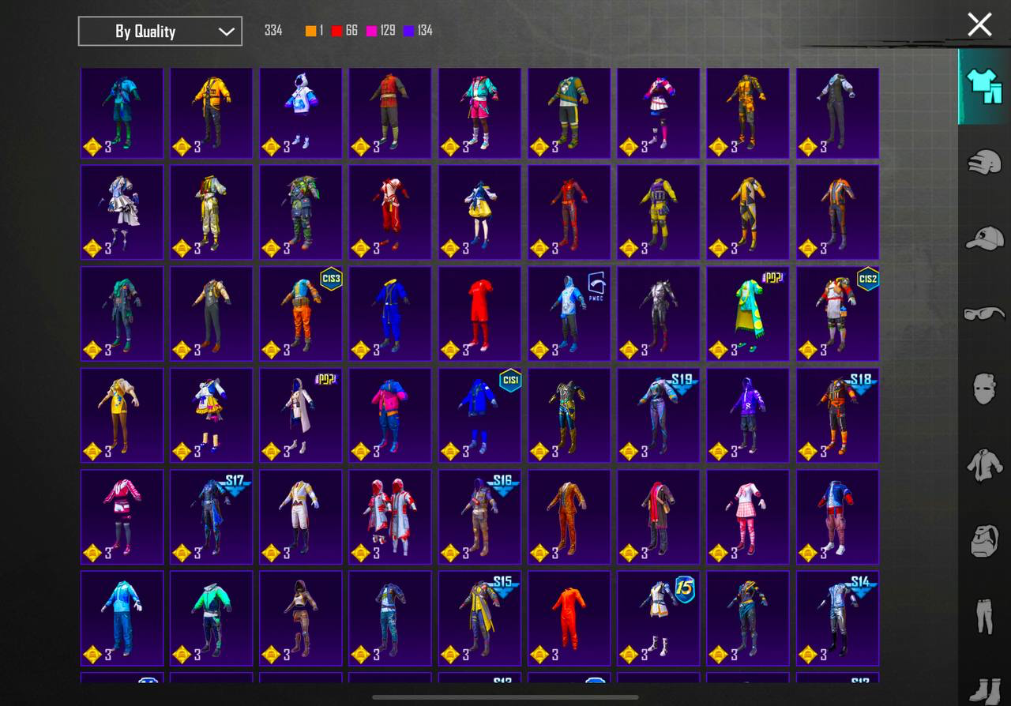Select the blue tracksuit with yellow collar
Image resolution: width=1011 pixels, height=706 pixels.
(390, 314)
